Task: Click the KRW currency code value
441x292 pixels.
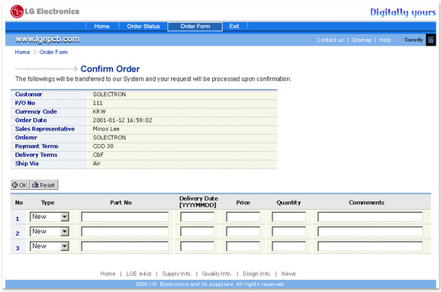Action: point(99,111)
